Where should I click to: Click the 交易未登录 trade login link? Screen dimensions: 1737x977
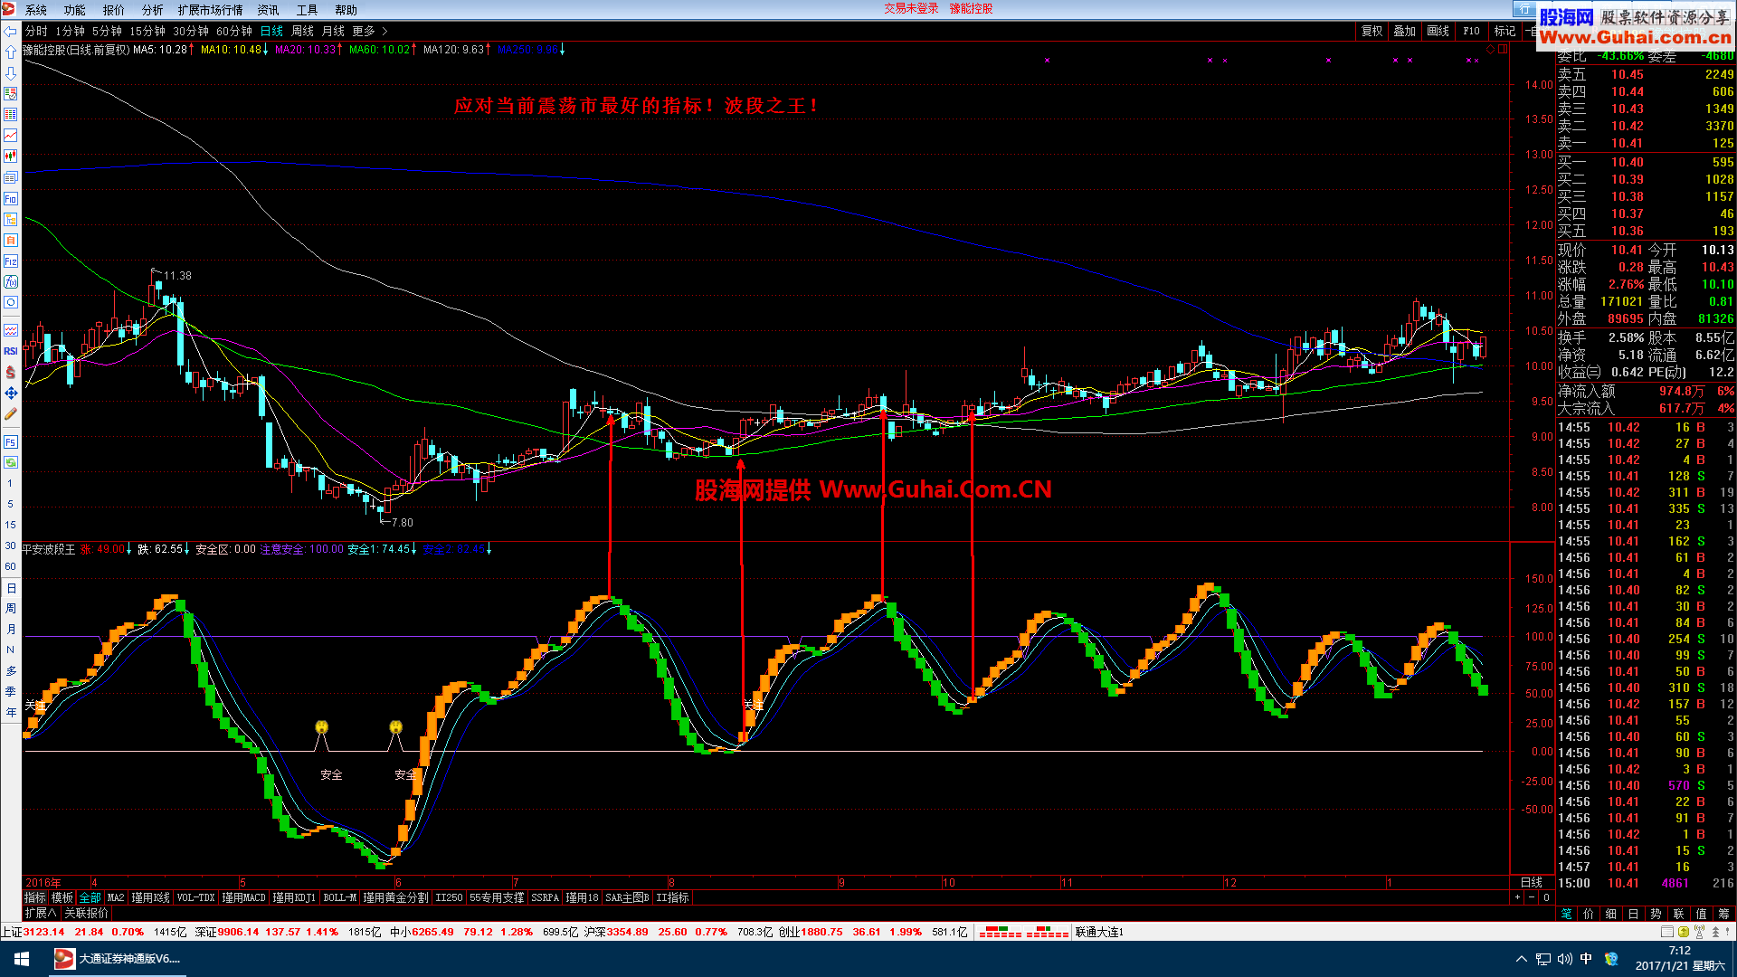(x=911, y=9)
